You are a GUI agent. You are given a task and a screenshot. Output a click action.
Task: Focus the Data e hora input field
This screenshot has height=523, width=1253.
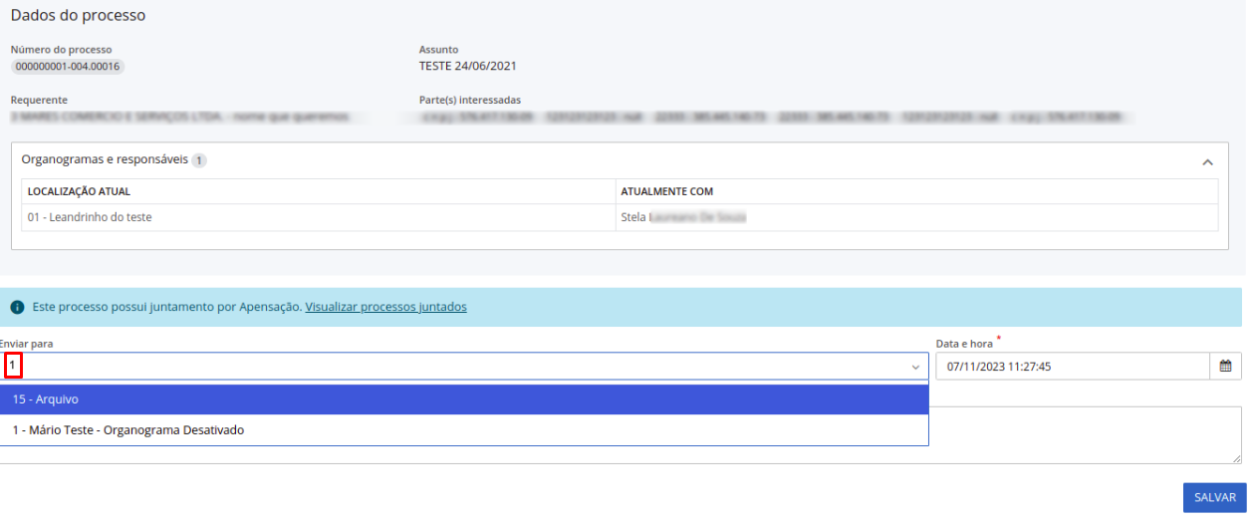1072,367
